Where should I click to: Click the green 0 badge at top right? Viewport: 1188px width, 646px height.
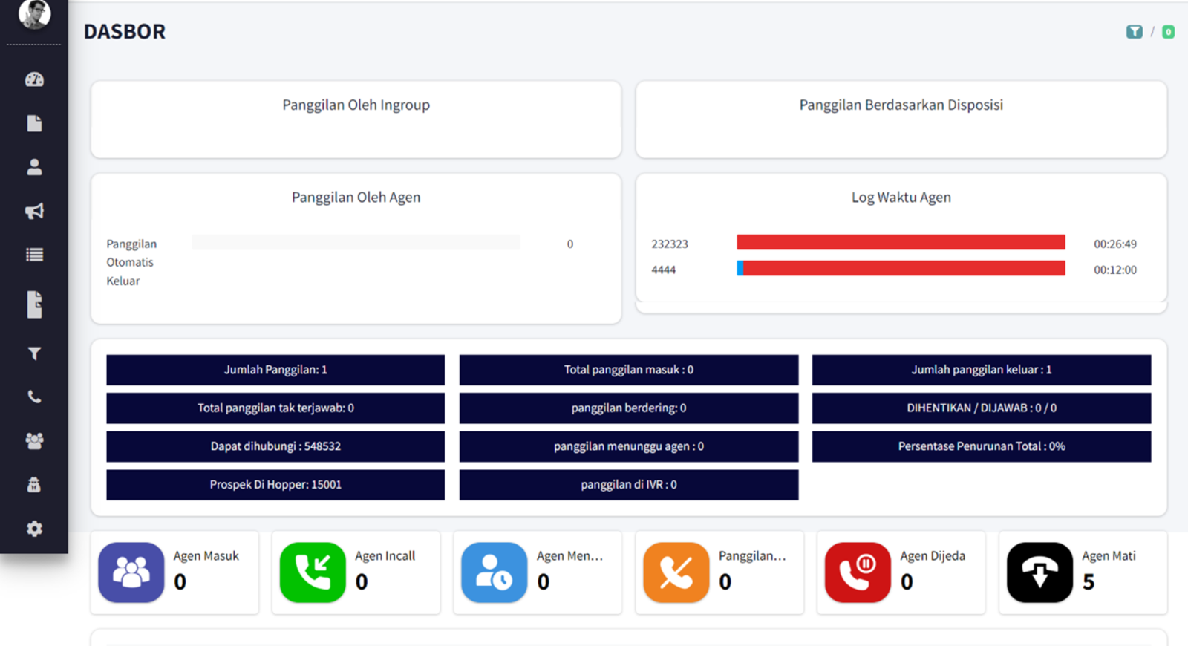[x=1168, y=32]
